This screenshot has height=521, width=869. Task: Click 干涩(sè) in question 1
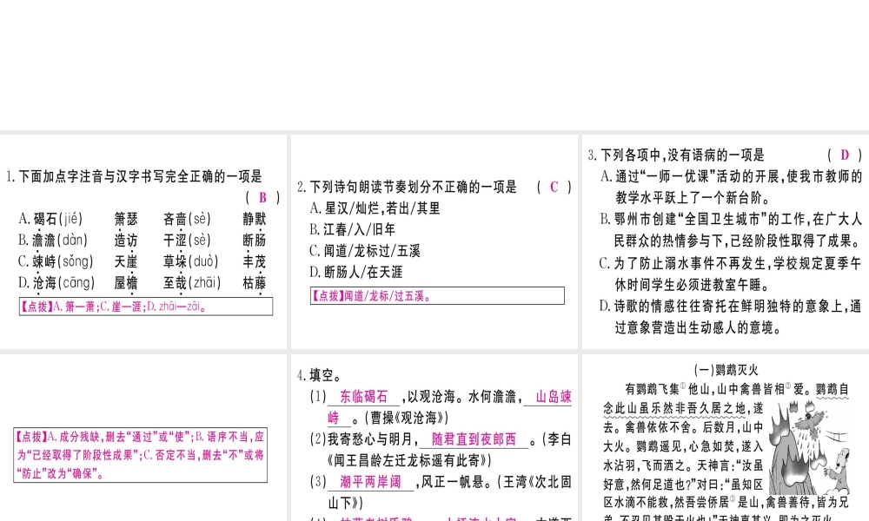(187, 241)
